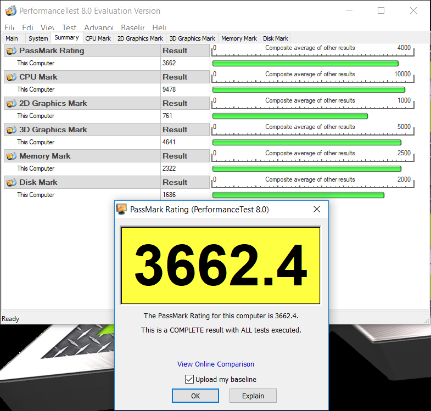Screen dimensions: 431x411
Task: Switch to the CPU Mark tab
Action: click(98, 38)
